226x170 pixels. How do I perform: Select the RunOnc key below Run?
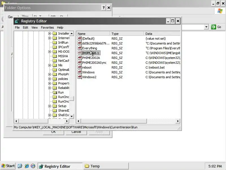coord(64,97)
